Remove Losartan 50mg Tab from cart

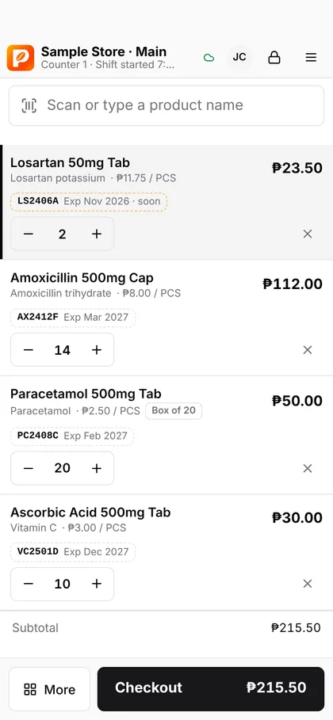click(308, 234)
